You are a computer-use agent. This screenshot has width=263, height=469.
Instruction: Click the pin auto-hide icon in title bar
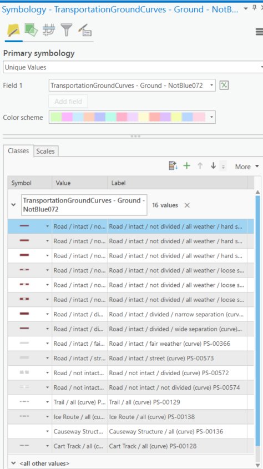pyautogui.click(x=255, y=8)
